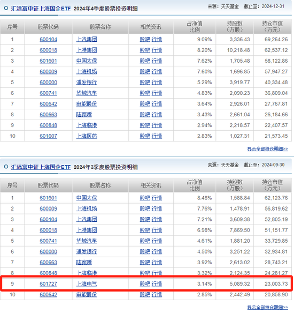Click 股吧 link in Q3 陆家嘴 row
Screen dimensions: 294x313
pos(145,263)
